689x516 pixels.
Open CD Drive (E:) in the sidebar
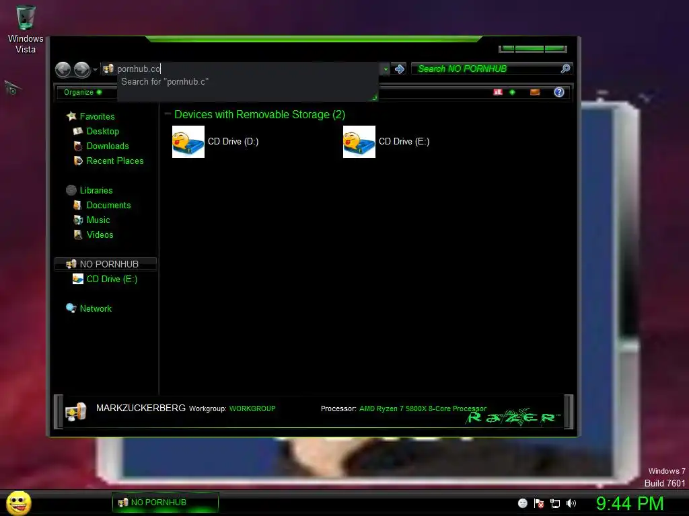(x=112, y=279)
